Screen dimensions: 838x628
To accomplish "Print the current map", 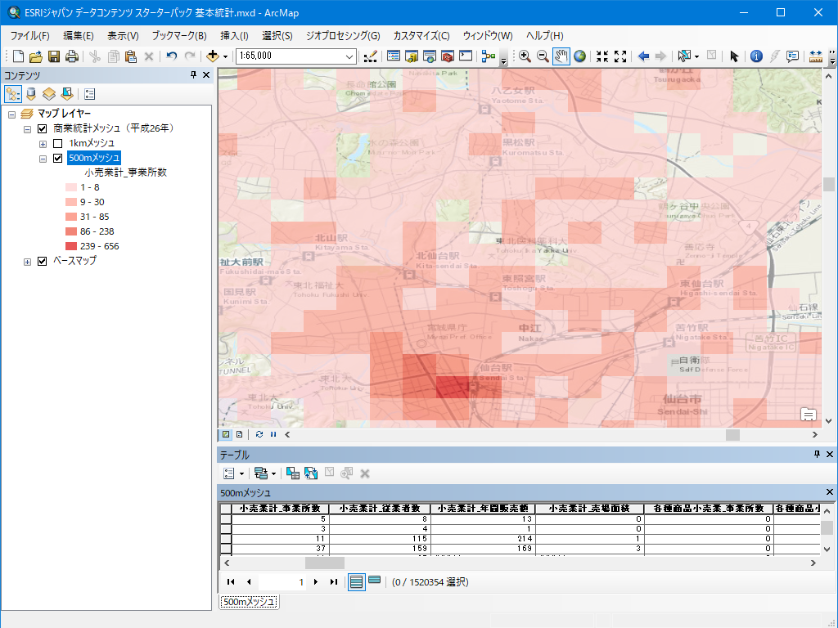I will 72,56.
